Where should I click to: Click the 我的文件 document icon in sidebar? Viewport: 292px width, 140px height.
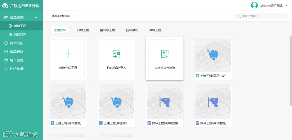click(x=10, y=34)
